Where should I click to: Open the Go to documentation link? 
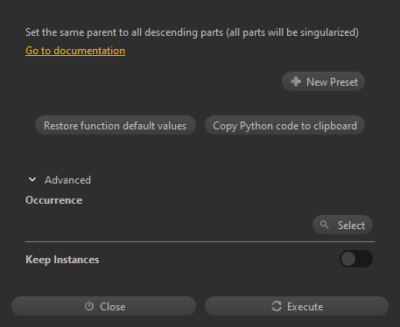pos(75,51)
